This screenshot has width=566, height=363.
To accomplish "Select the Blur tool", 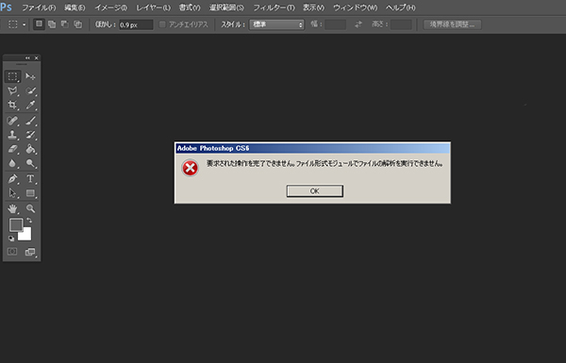I will (x=12, y=163).
